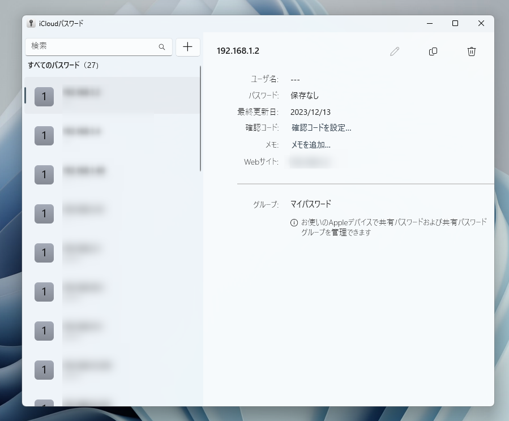Select the highlighted first password entry
This screenshot has width=509, height=421.
click(x=112, y=96)
